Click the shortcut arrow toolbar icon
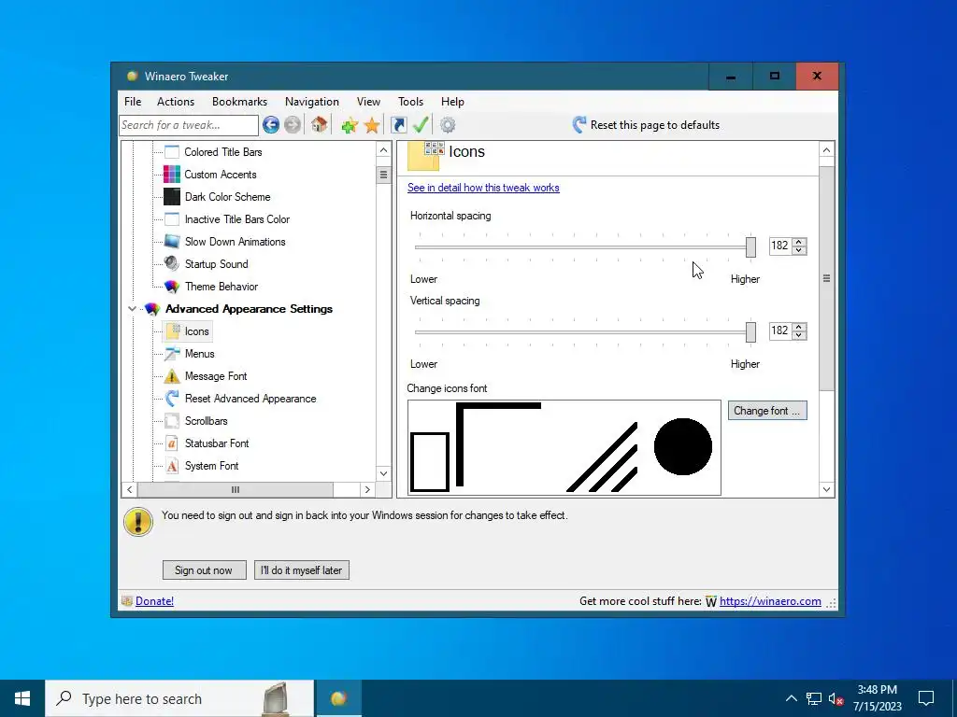This screenshot has height=717, width=957. [398, 125]
